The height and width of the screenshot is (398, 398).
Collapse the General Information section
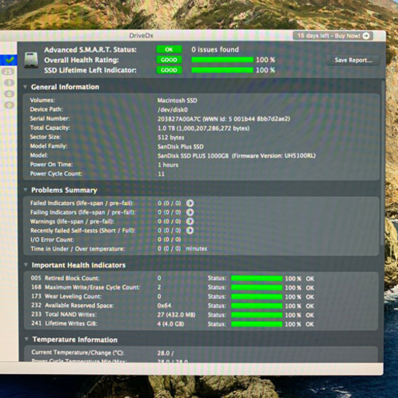(25, 87)
